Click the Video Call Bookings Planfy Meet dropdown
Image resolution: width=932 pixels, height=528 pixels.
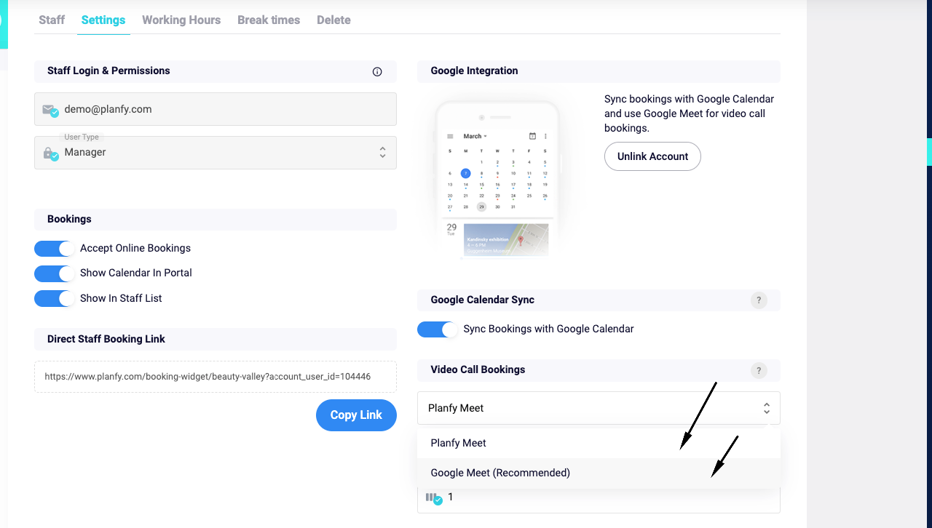pos(599,408)
